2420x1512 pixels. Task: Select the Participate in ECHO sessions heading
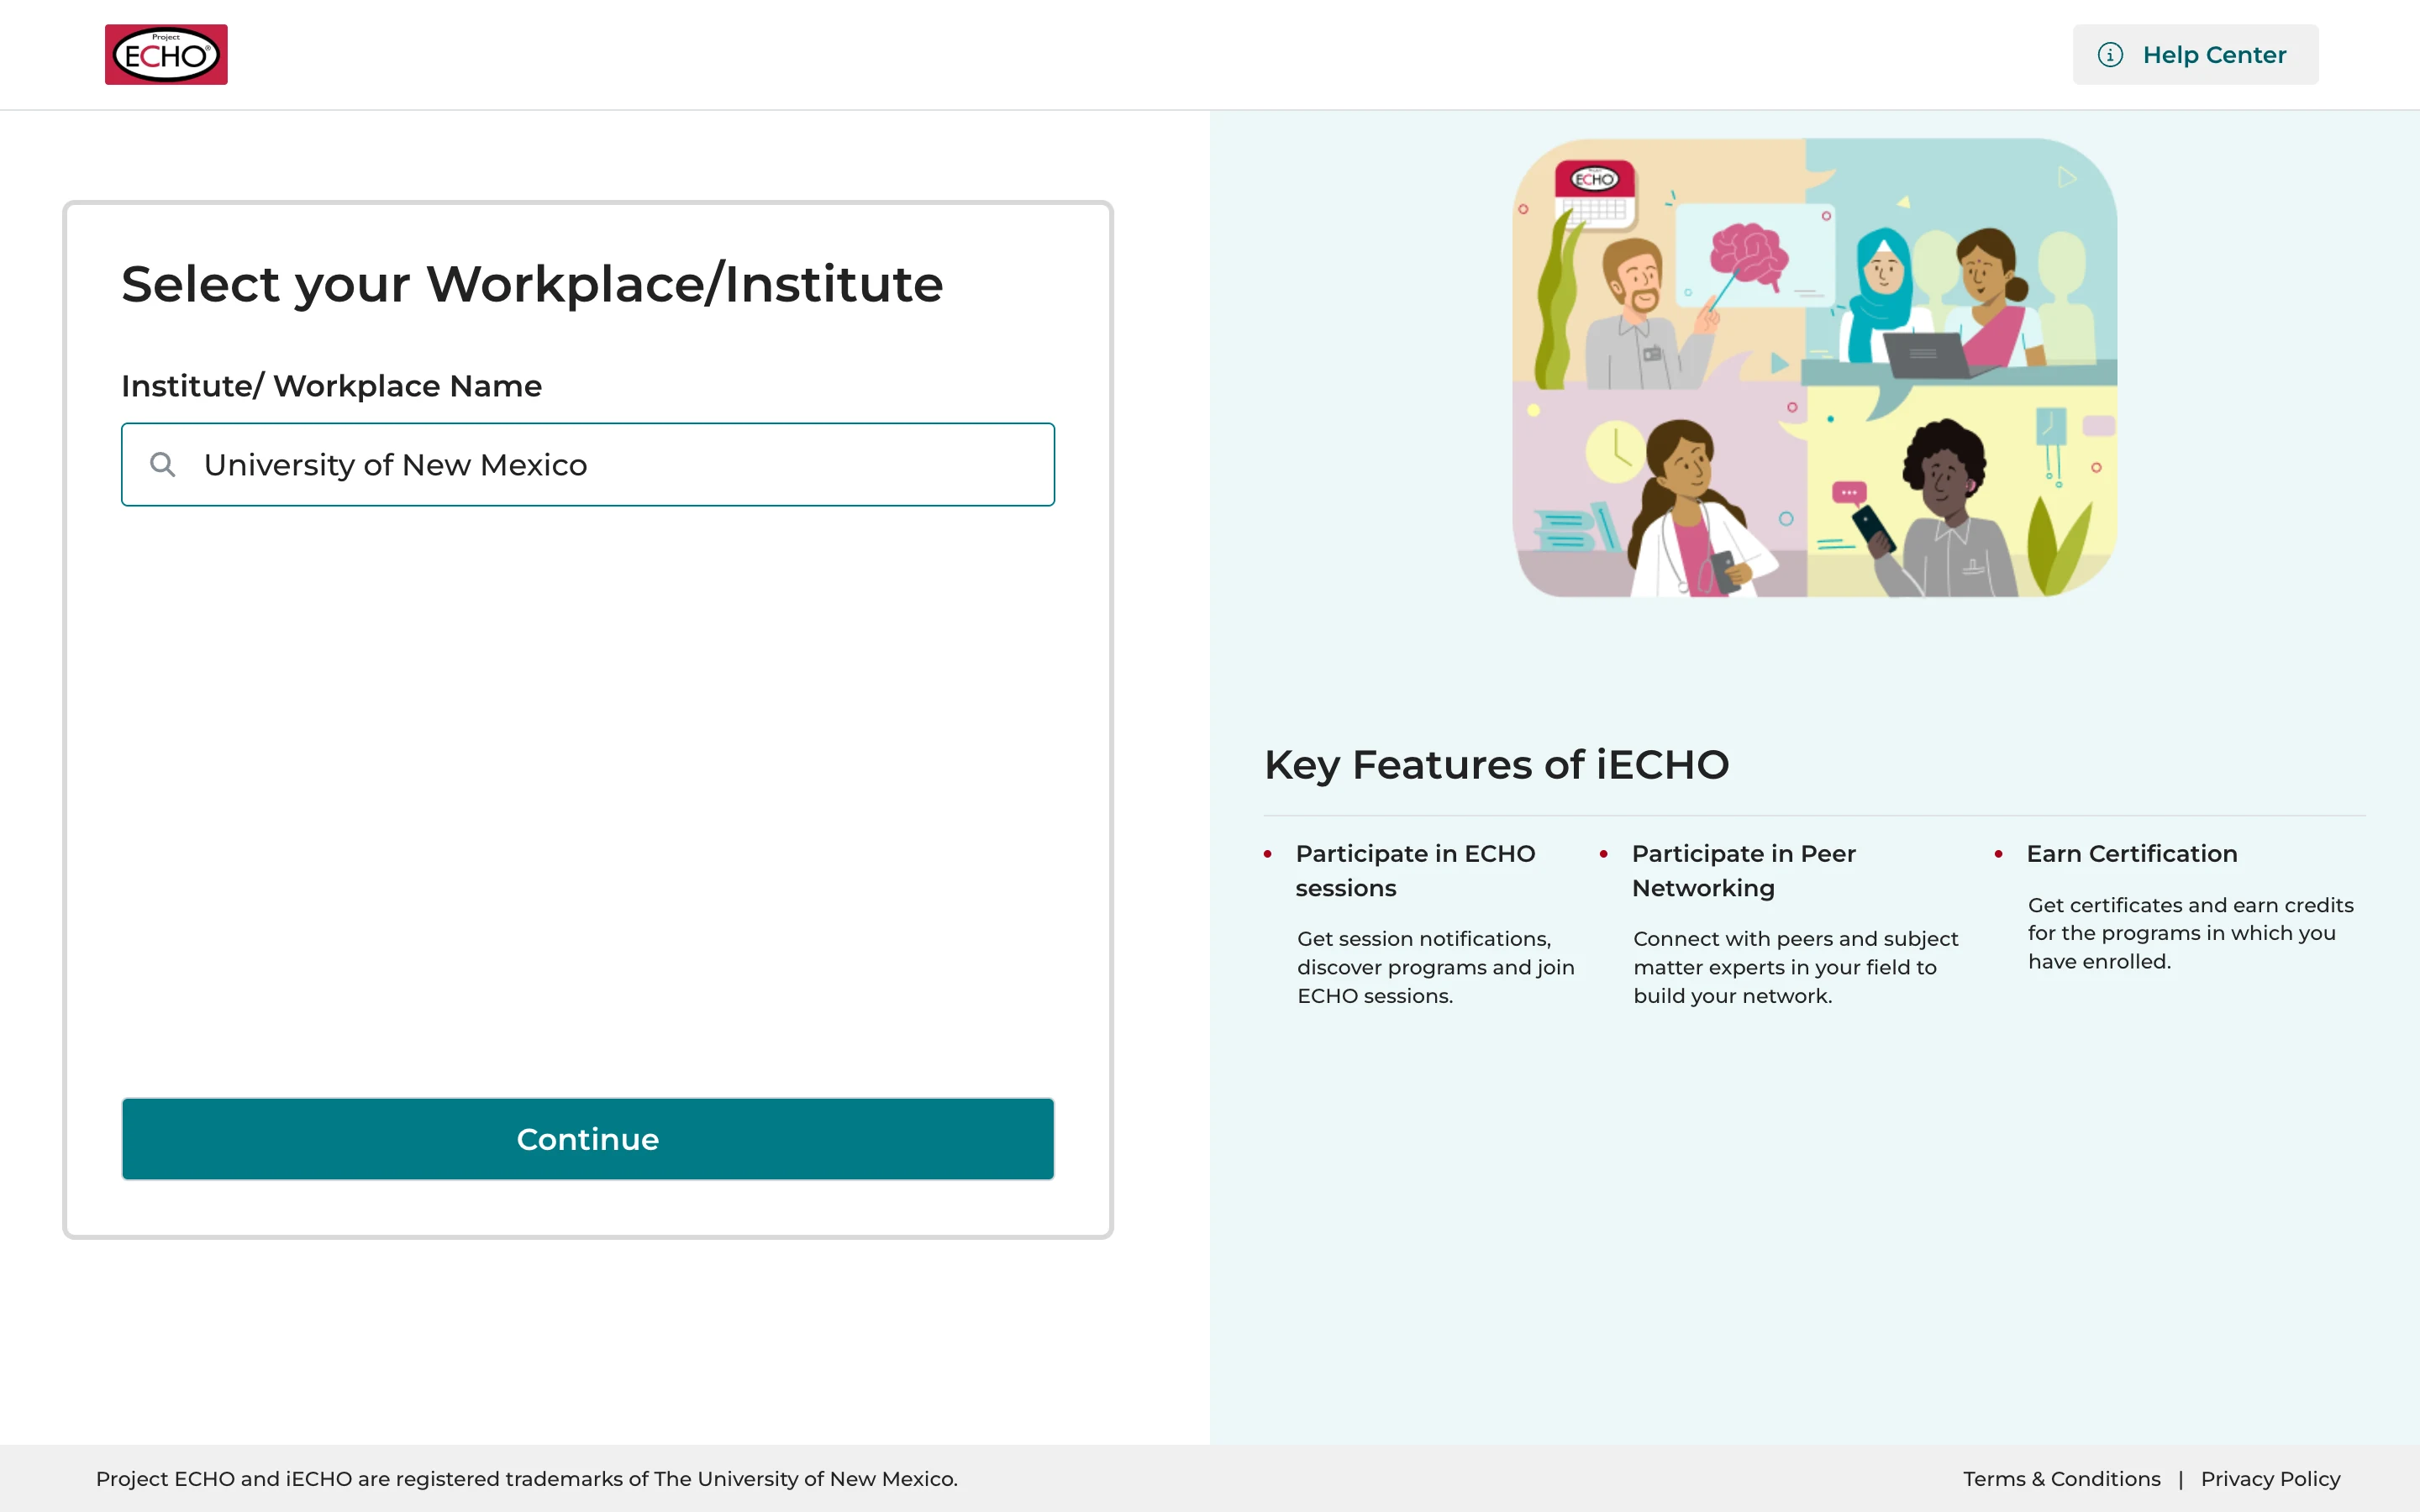click(x=1415, y=871)
